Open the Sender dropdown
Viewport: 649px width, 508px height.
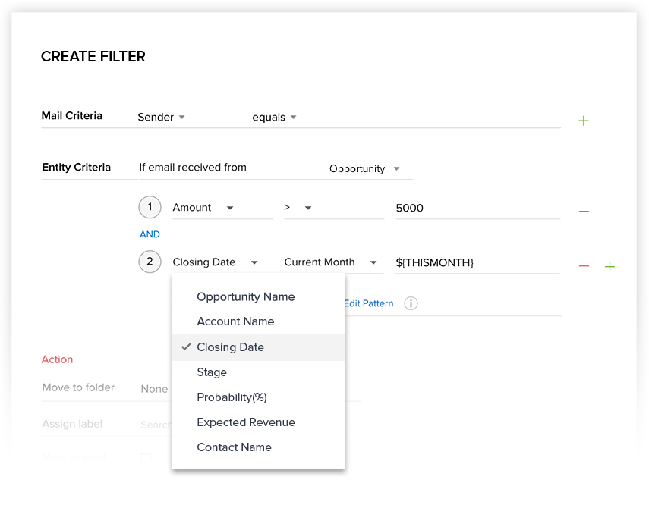click(162, 118)
